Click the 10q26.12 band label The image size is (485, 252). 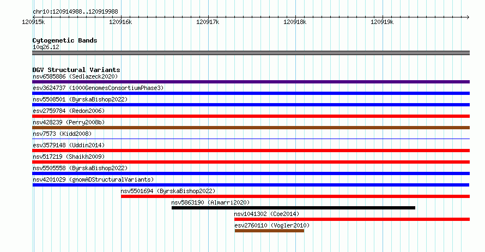(x=46, y=47)
